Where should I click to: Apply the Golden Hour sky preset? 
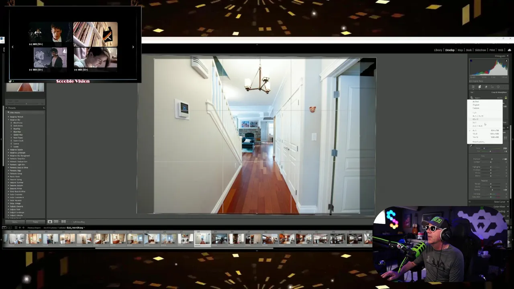click(x=18, y=134)
